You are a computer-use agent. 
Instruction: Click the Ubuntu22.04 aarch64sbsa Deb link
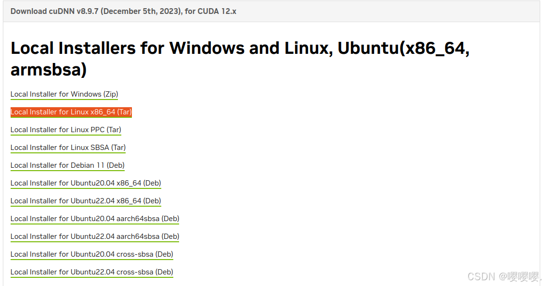95,236
